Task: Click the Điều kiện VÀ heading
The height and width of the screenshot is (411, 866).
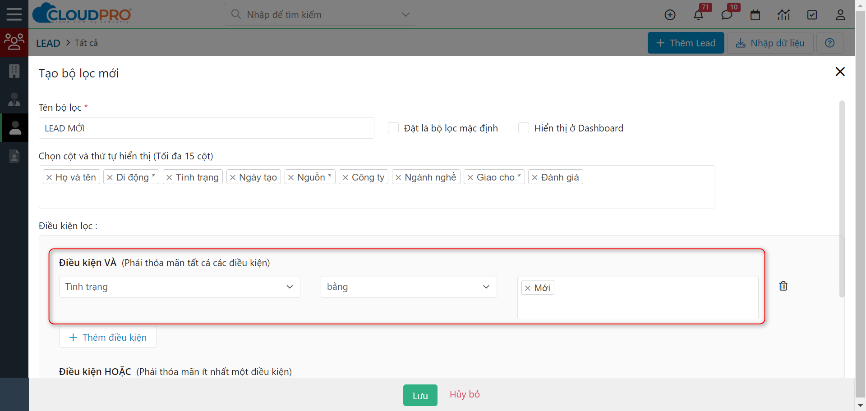Action: coord(88,263)
